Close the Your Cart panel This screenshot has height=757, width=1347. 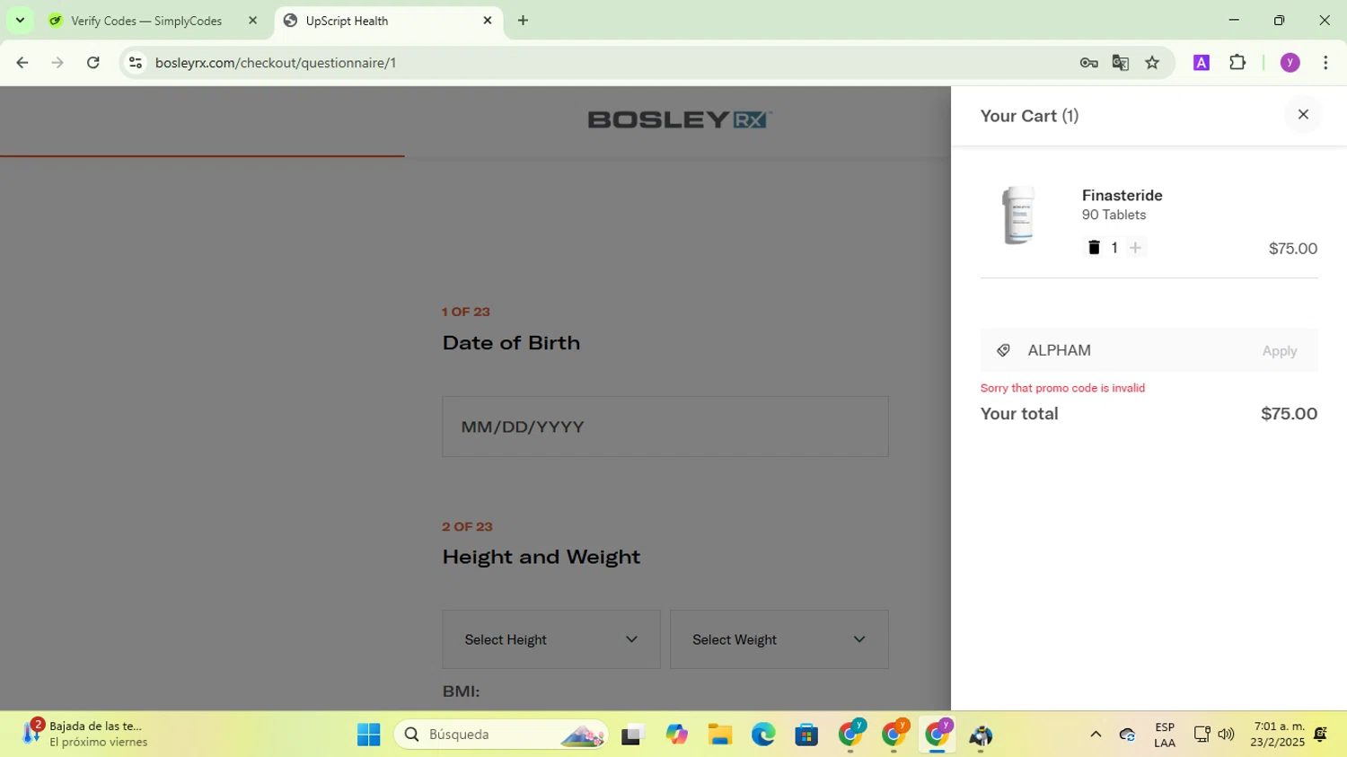(x=1303, y=115)
